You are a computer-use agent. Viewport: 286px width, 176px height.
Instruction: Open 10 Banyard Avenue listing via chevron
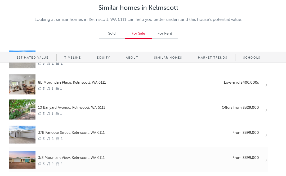[266, 110]
